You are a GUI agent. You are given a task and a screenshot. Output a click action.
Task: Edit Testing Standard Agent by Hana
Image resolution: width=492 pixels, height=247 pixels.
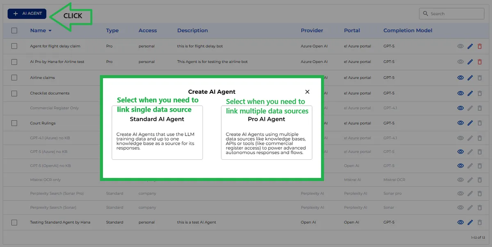click(x=470, y=222)
